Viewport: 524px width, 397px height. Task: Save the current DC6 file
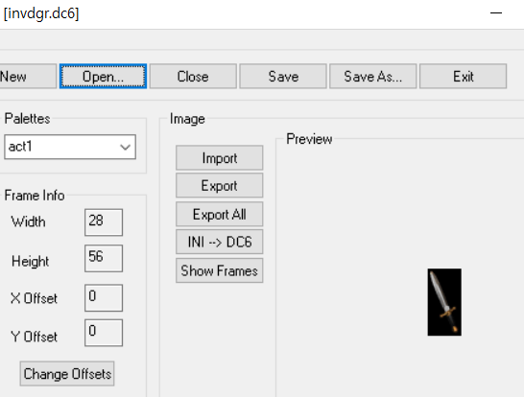pos(283,76)
